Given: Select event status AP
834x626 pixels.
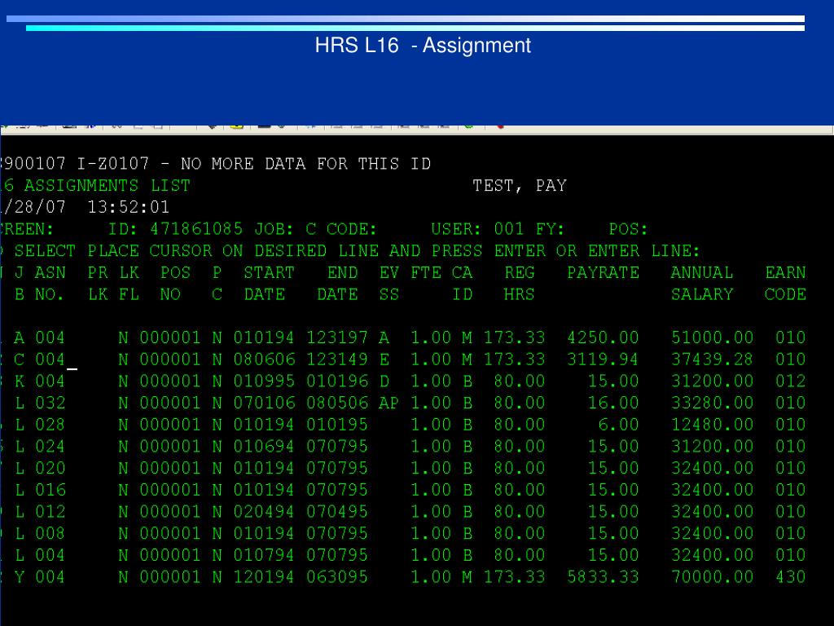Looking at the screenshot, I should point(388,403).
